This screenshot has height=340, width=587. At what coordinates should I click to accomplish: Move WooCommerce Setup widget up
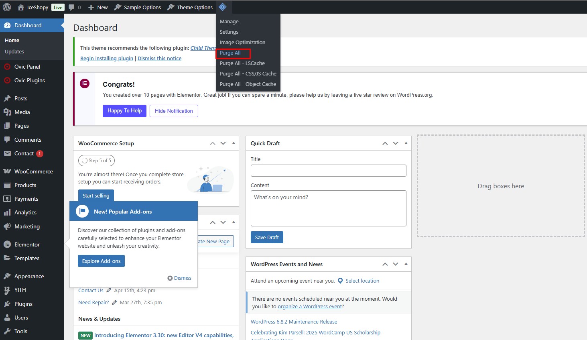213,143
